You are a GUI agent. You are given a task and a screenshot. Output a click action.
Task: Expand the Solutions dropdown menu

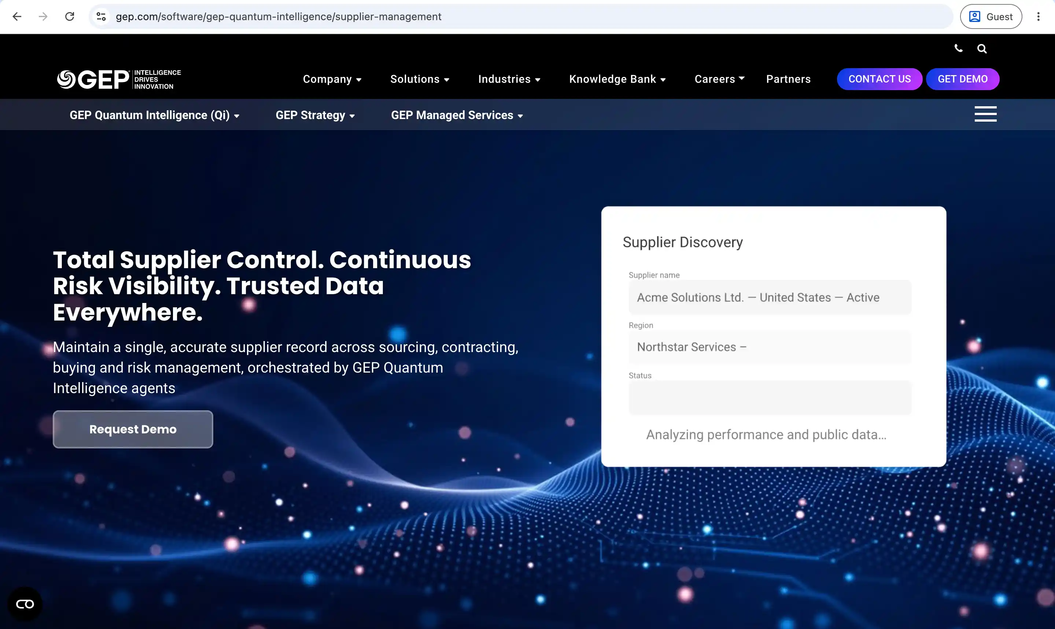coord(420,79)
